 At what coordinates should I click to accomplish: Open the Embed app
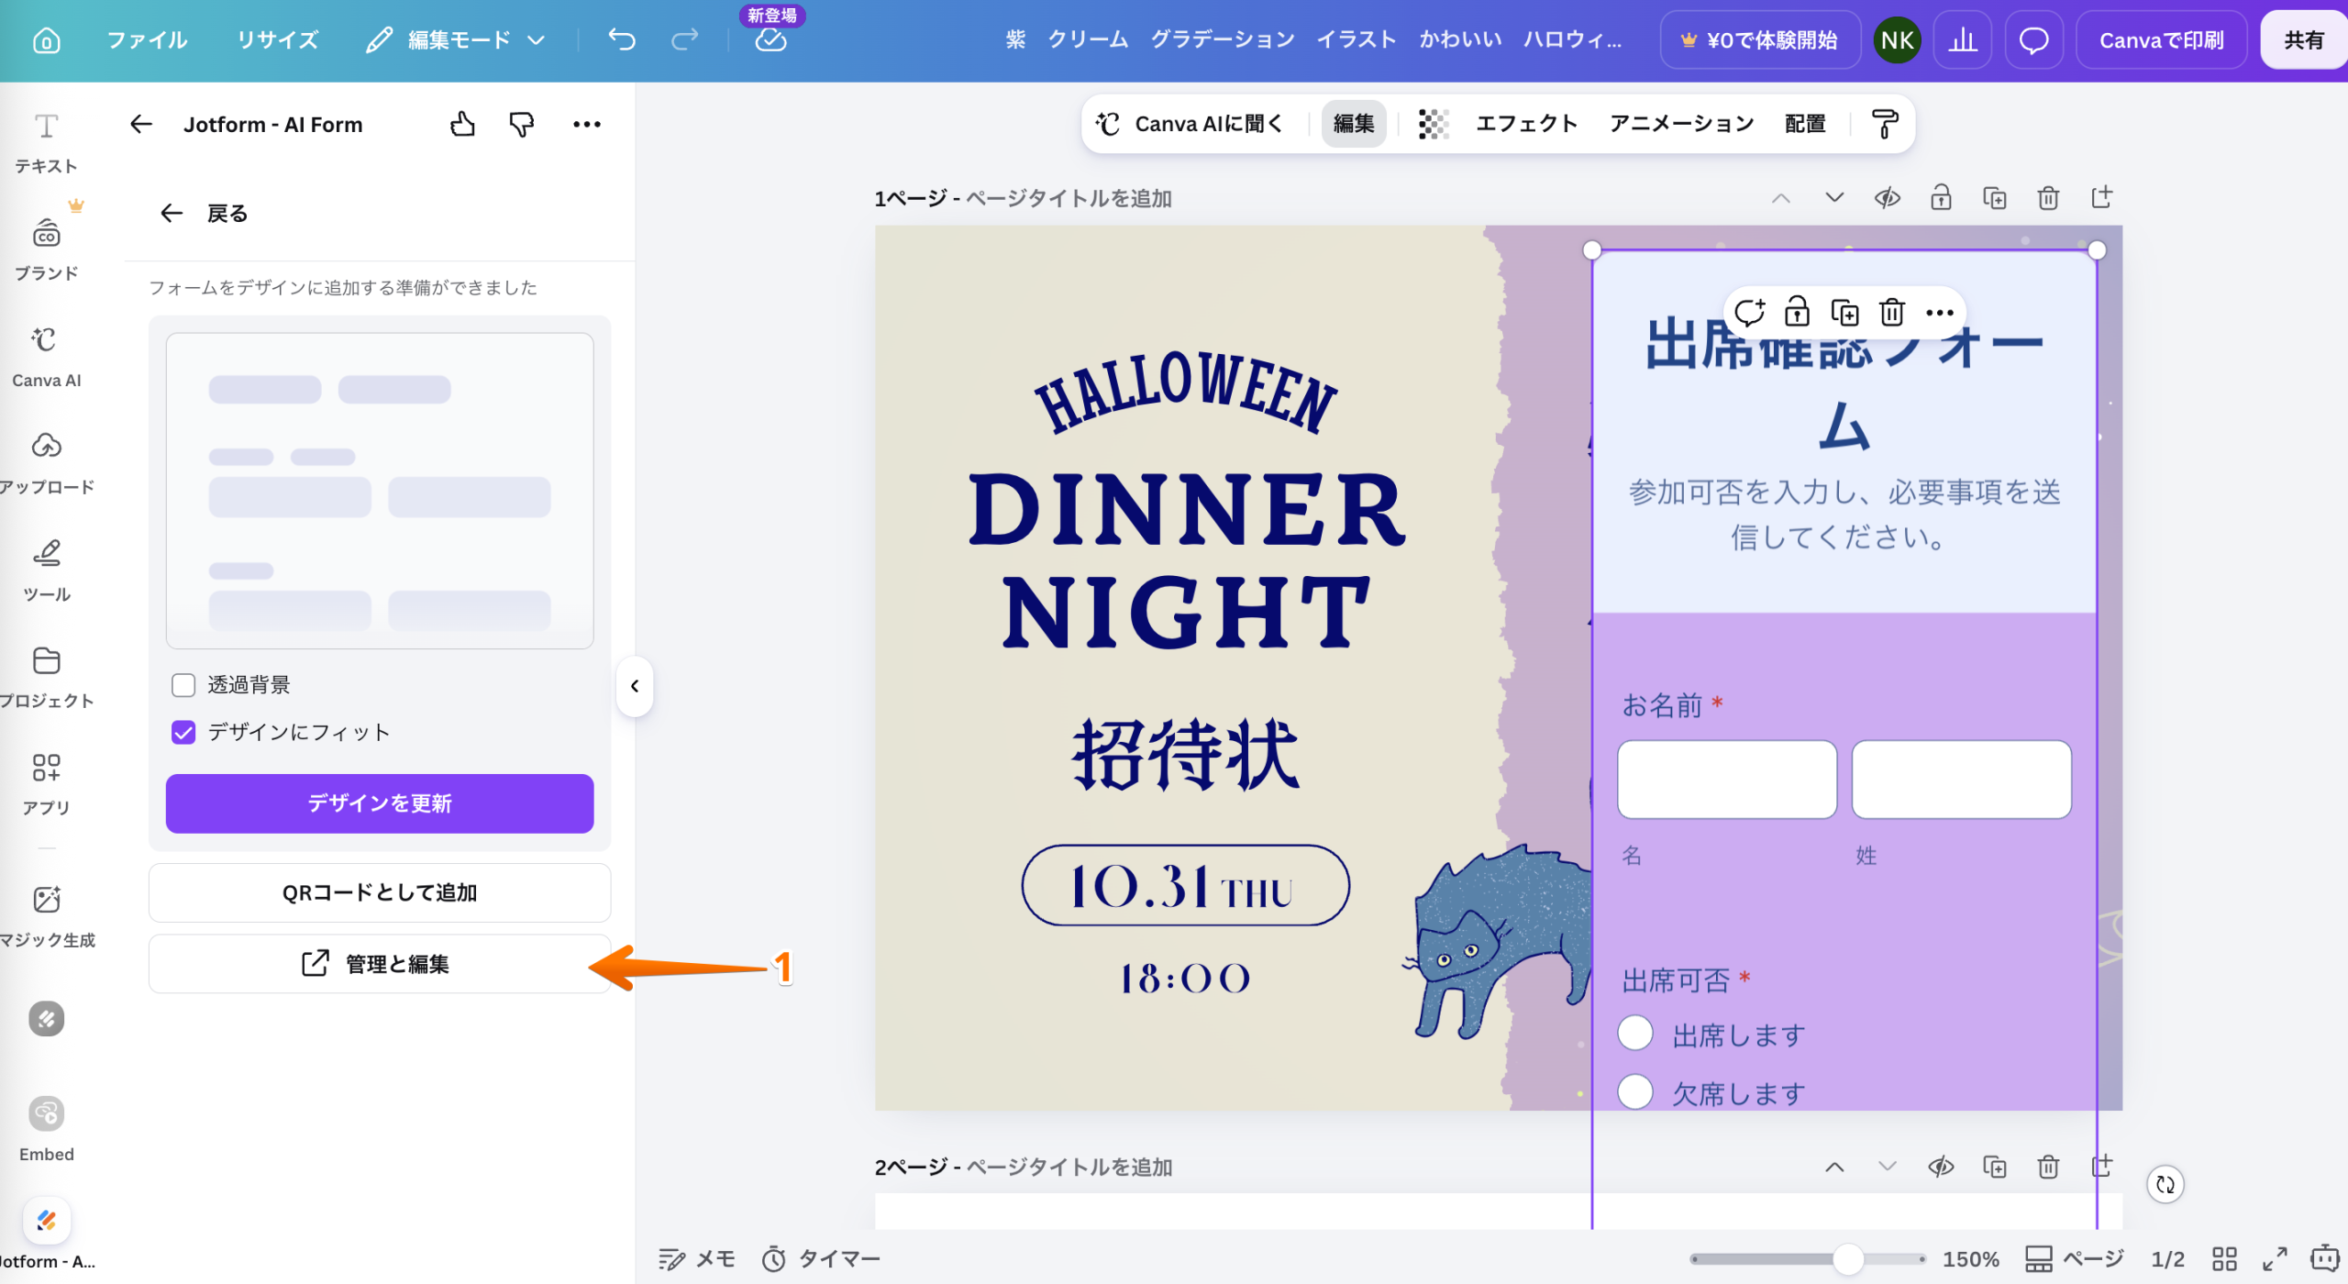point(46,1128)
